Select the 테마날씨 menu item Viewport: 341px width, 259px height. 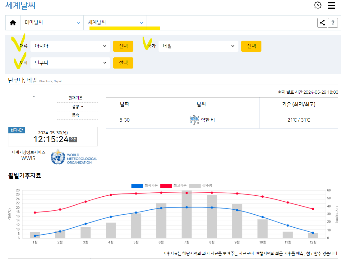(x=52, y=22)
